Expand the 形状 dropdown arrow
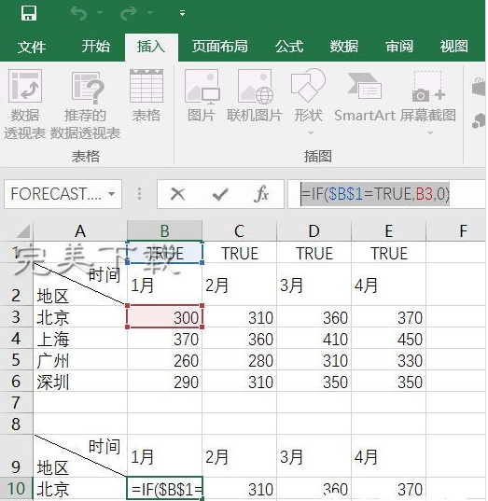Screen dimensions: 488x501 point(311,132)
